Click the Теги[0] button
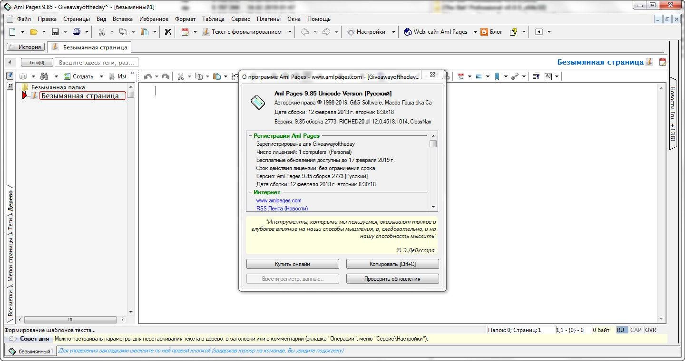 (x=37, y=62)
